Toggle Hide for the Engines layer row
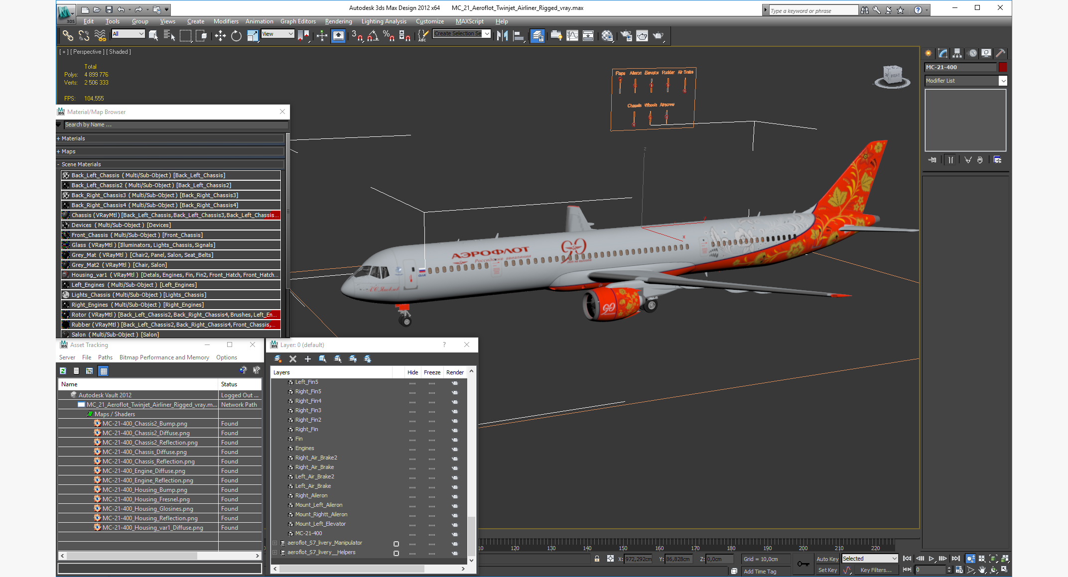 click(412, 449)
